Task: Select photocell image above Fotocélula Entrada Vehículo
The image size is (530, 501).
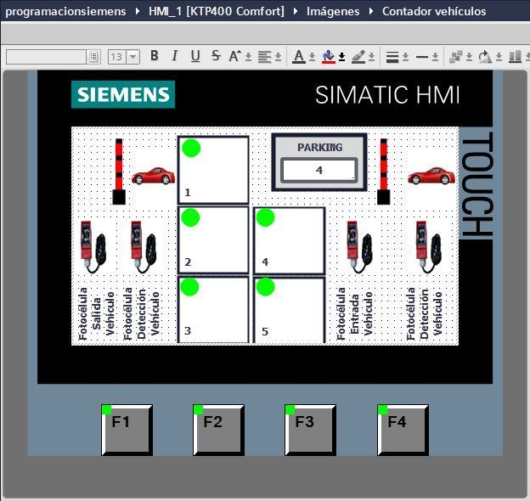Action: (359, 247)
